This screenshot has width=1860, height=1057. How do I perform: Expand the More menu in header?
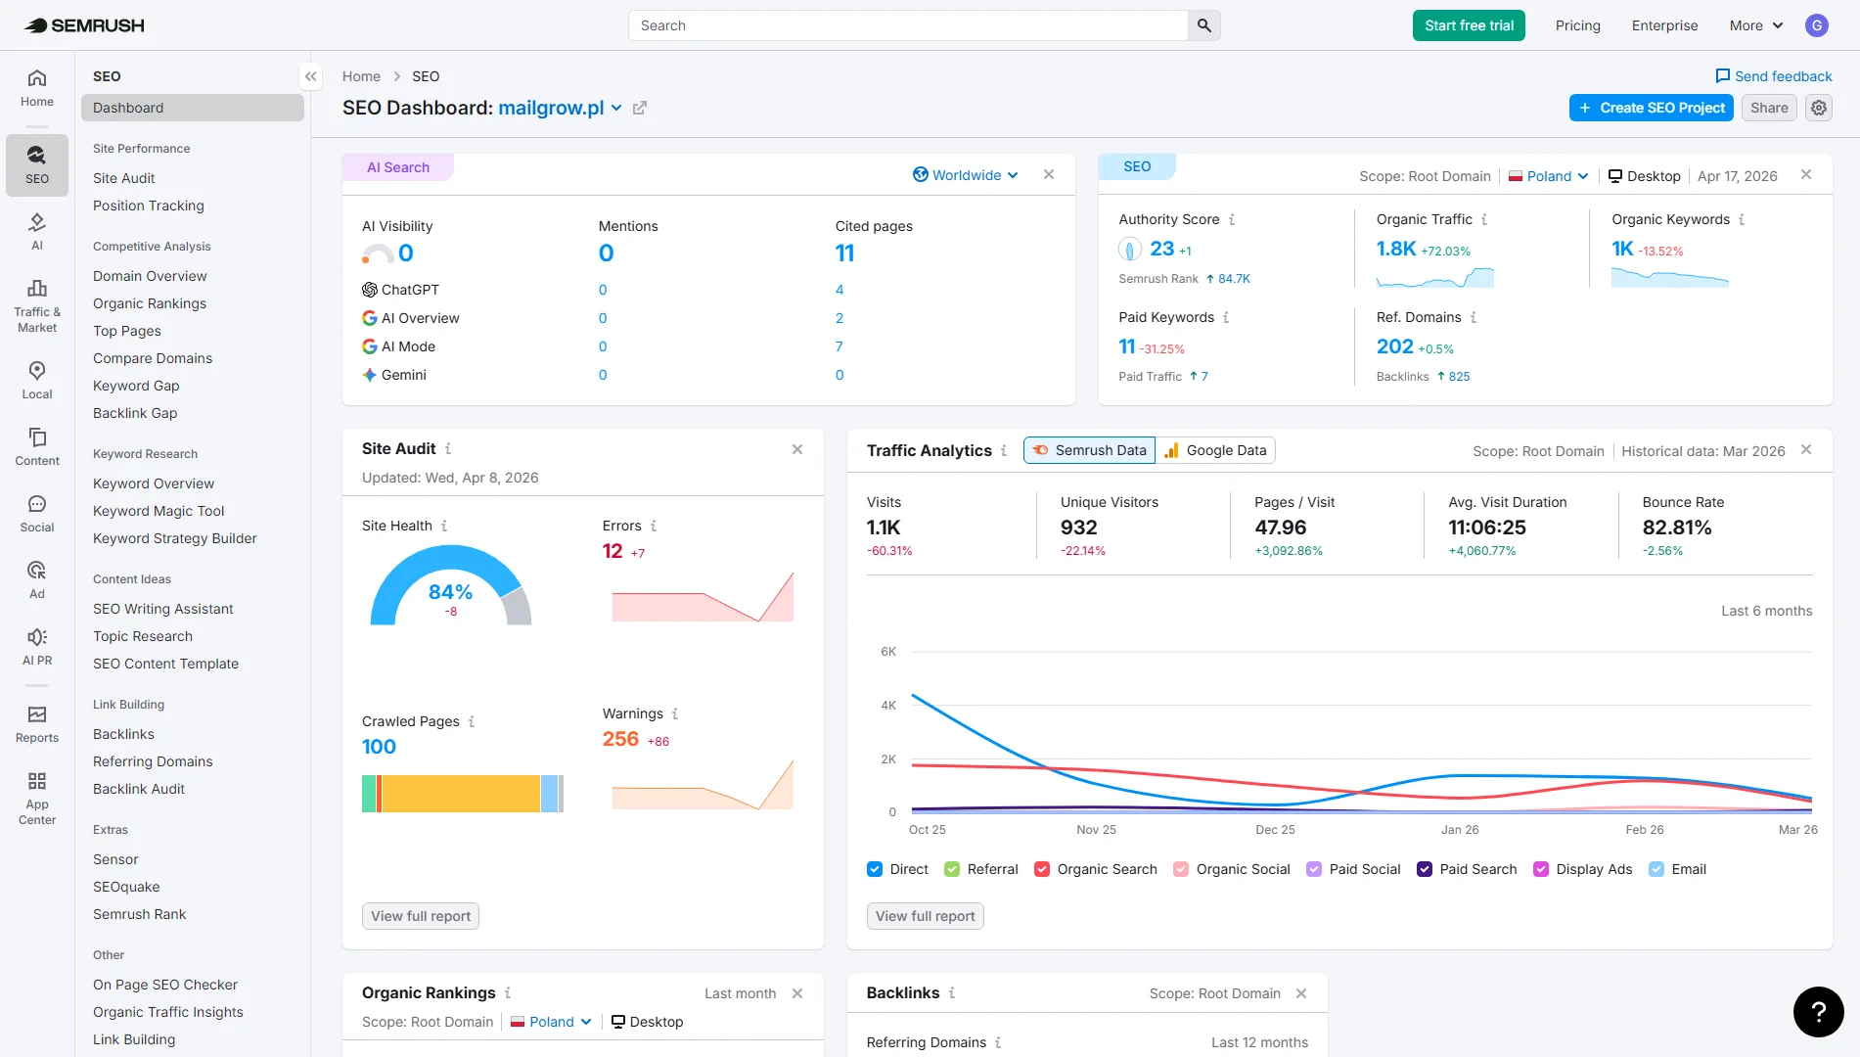coord(1755,25)
